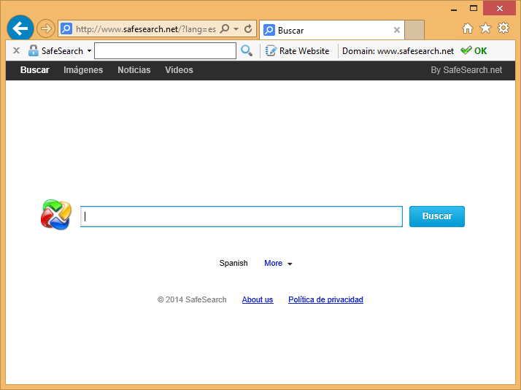Click the toolbar magnifying glass search icon
The image size is (521, 390).
(x=247, y=51)
